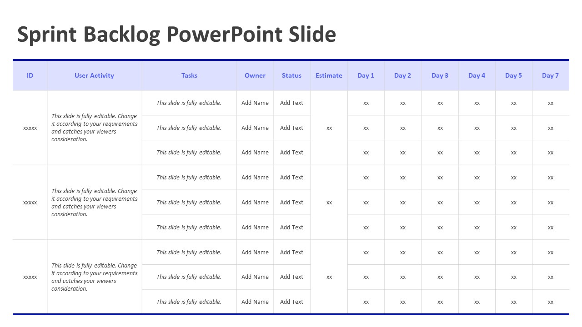Select the Day 5 column header
Image resolution: width=582 pixels, height=327 pixels.
pyautogui.click(x=513, y=76)
